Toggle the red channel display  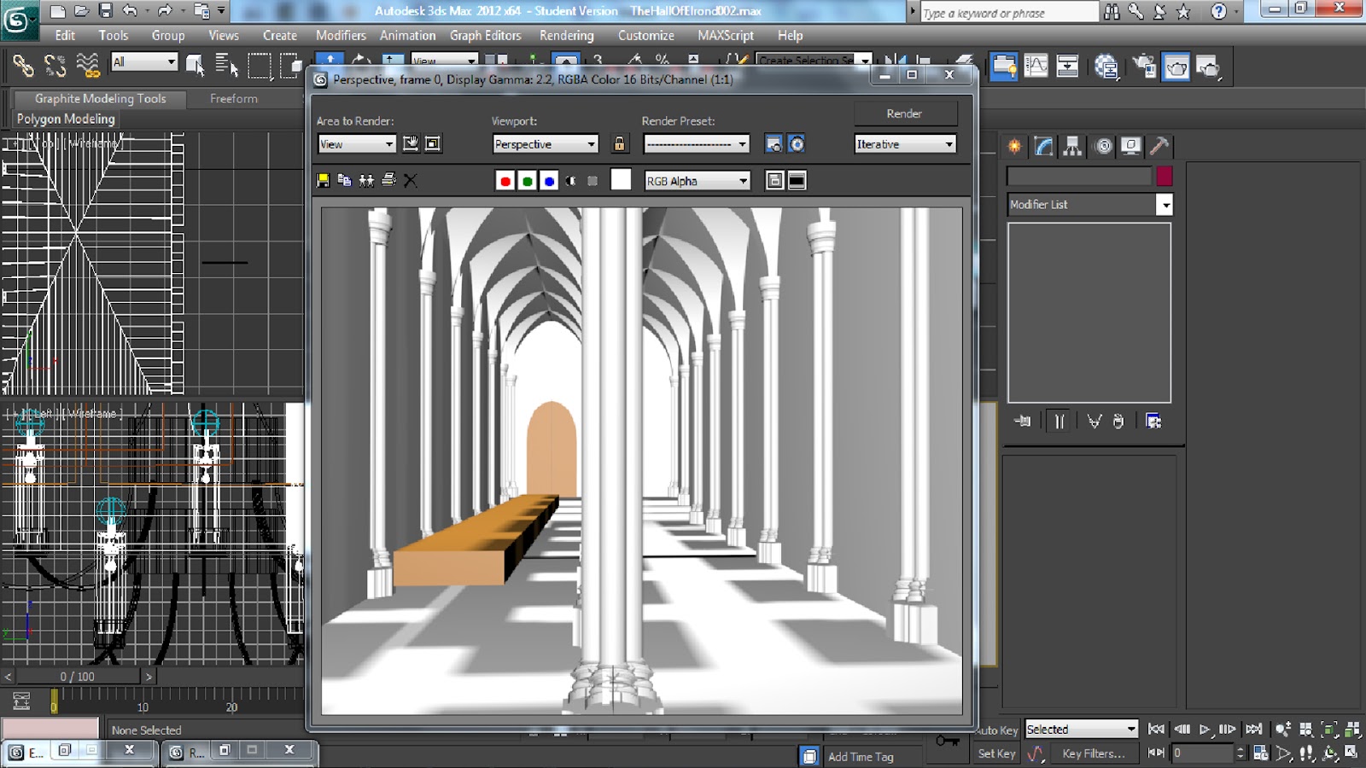point(505,181)
